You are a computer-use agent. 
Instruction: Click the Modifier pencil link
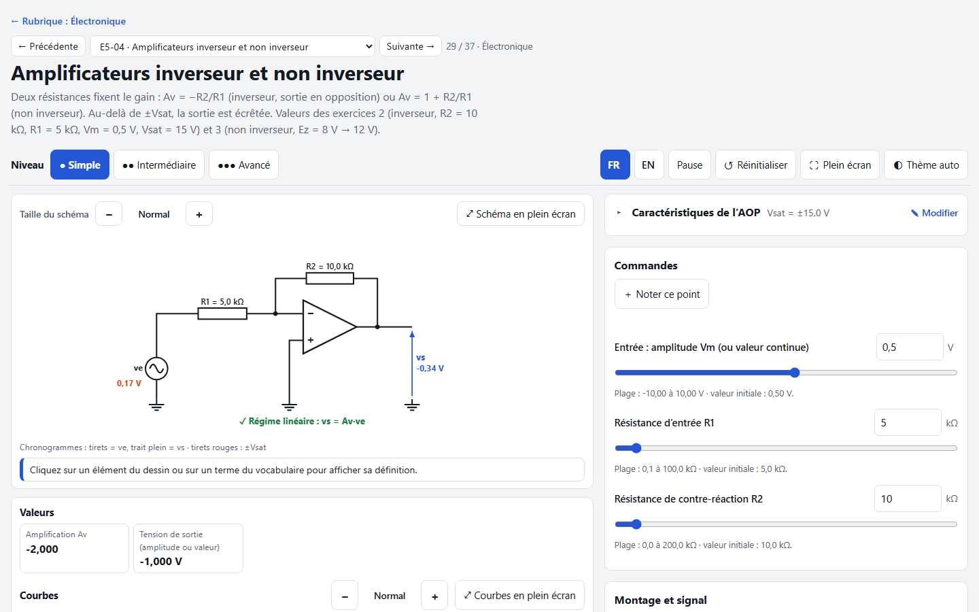pos(934,213)
